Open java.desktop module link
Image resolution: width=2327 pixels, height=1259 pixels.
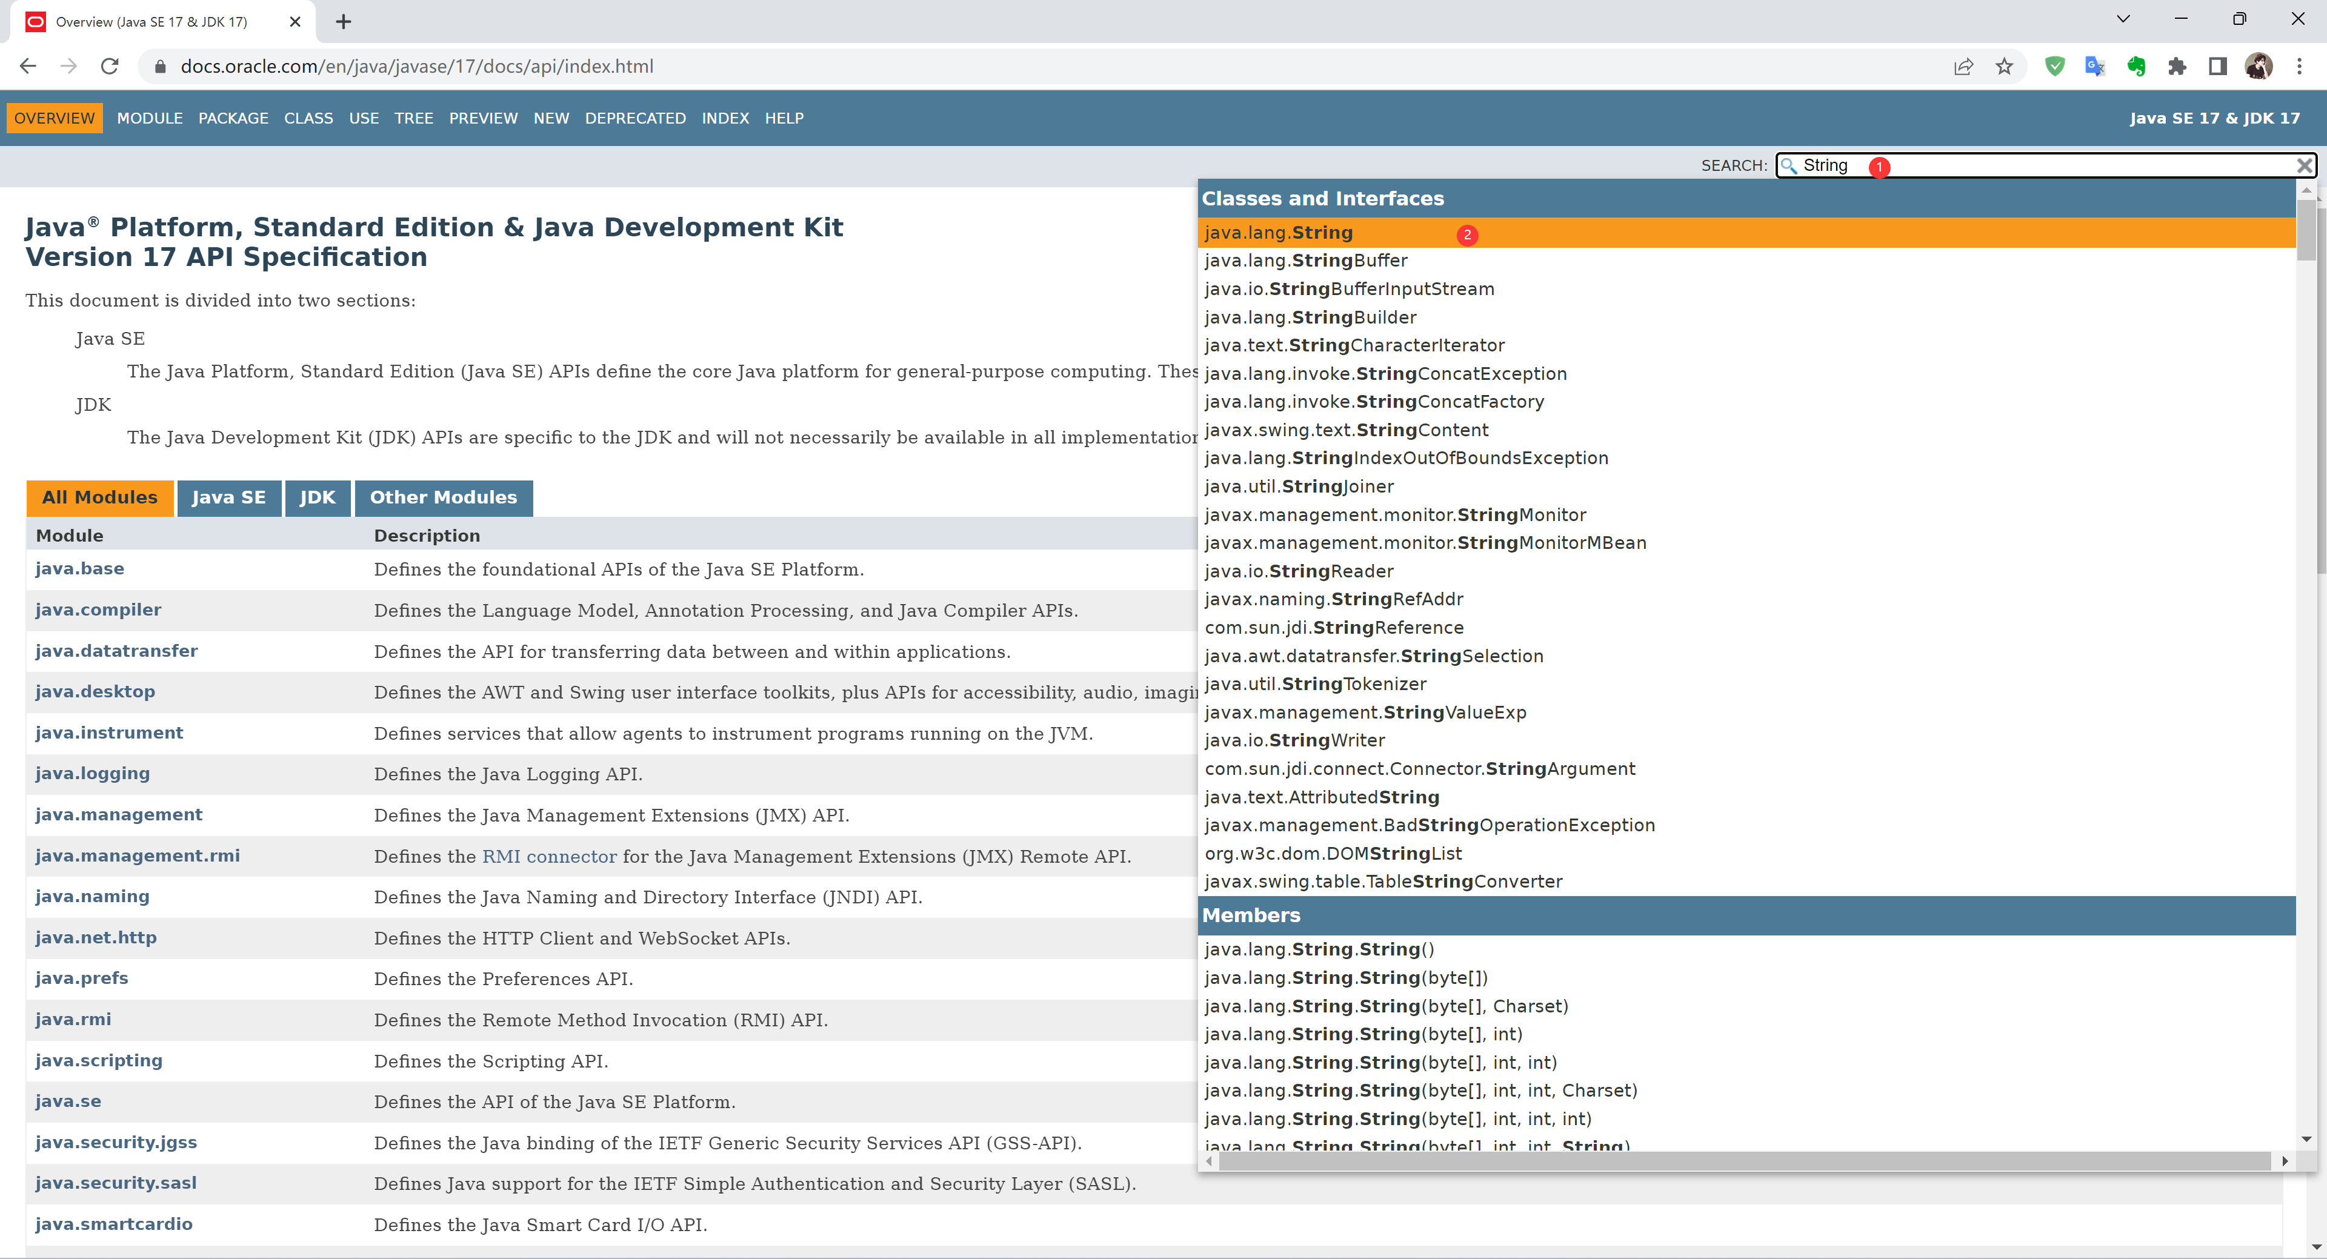95,692
